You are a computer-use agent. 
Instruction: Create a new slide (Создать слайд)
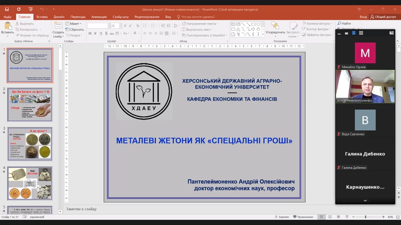pyautogui.click(x=58, y=30)
